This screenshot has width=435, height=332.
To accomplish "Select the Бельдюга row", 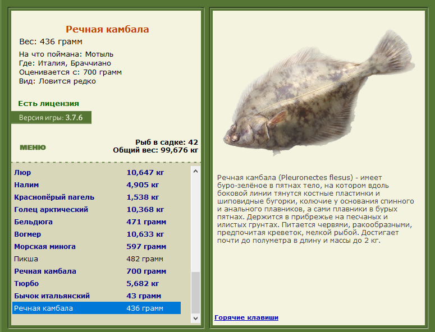I will coord(97,222).
